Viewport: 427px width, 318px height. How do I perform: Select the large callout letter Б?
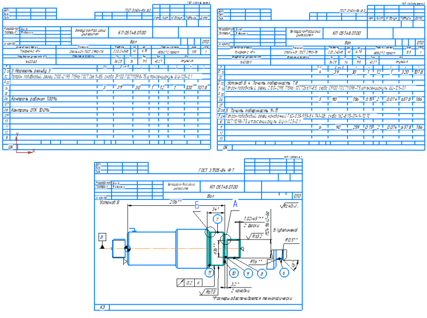(x=197, y=205)
